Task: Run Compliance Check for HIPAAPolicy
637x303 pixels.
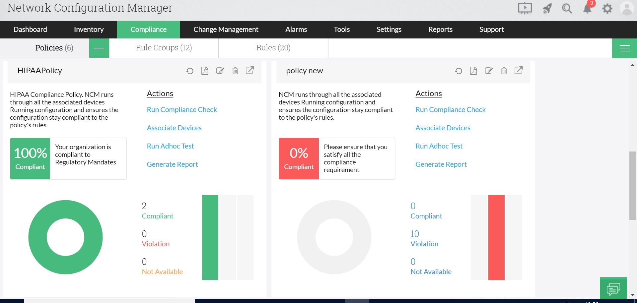Action: pyautogui.click(x=182, y=109)
